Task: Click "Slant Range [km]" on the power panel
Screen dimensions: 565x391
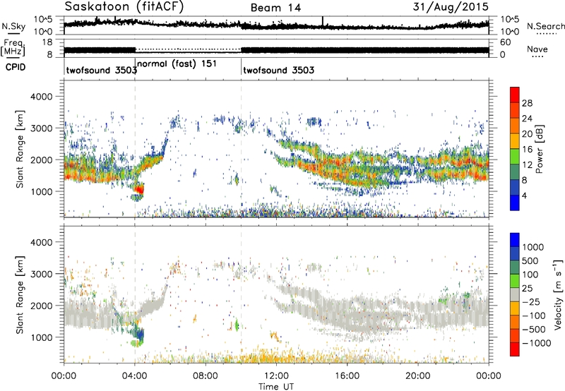Action: coord(20,149)
